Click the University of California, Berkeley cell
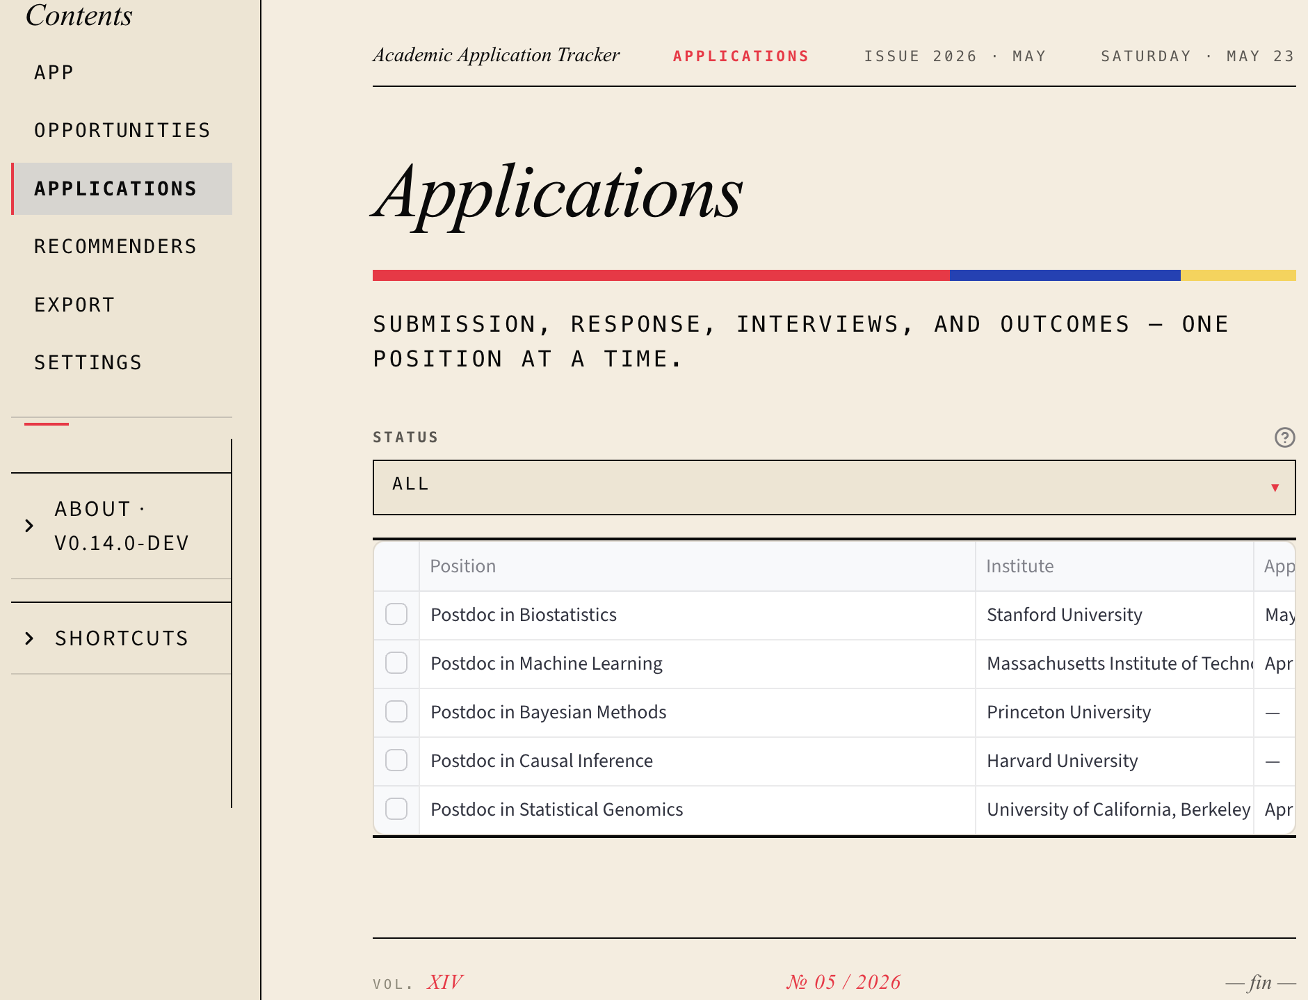Viewport: 1308px width, 1000px height. point(1114,809)
